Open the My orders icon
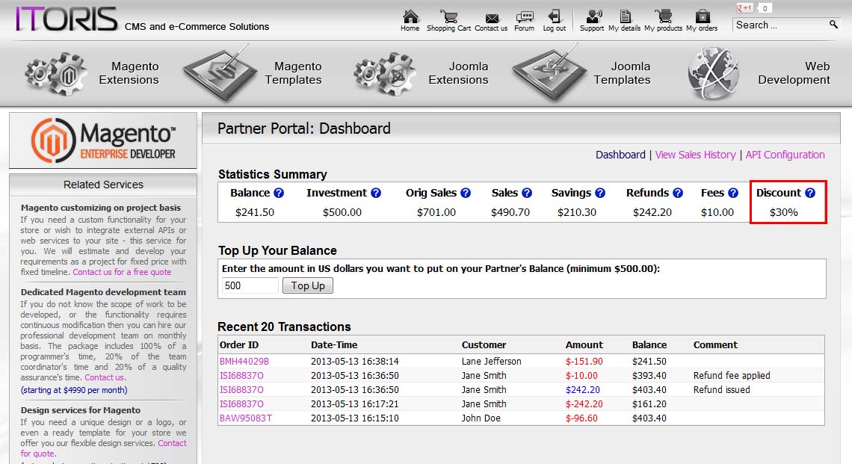 [702, 16]
